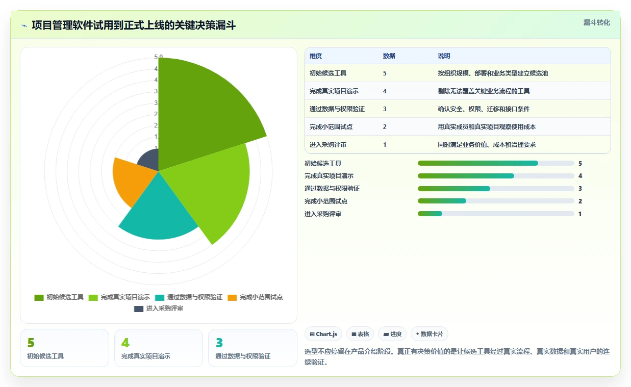Open the stat card showing 5 初始候选工具
Viewport: 631px width, 387px height.
click(x=64, y=348)
